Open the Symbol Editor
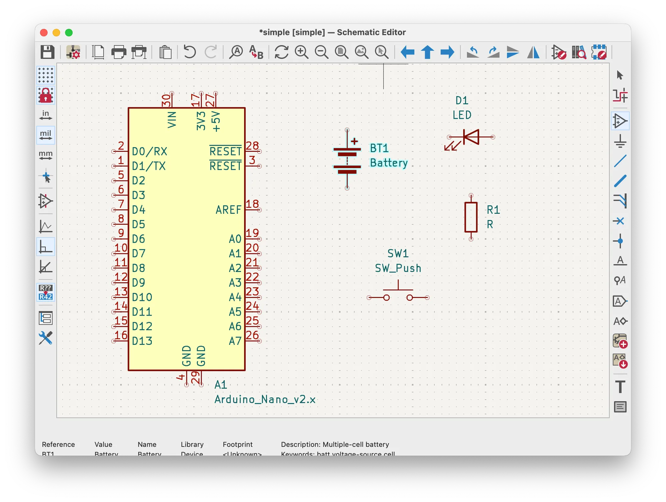 (x=558, y=52)
